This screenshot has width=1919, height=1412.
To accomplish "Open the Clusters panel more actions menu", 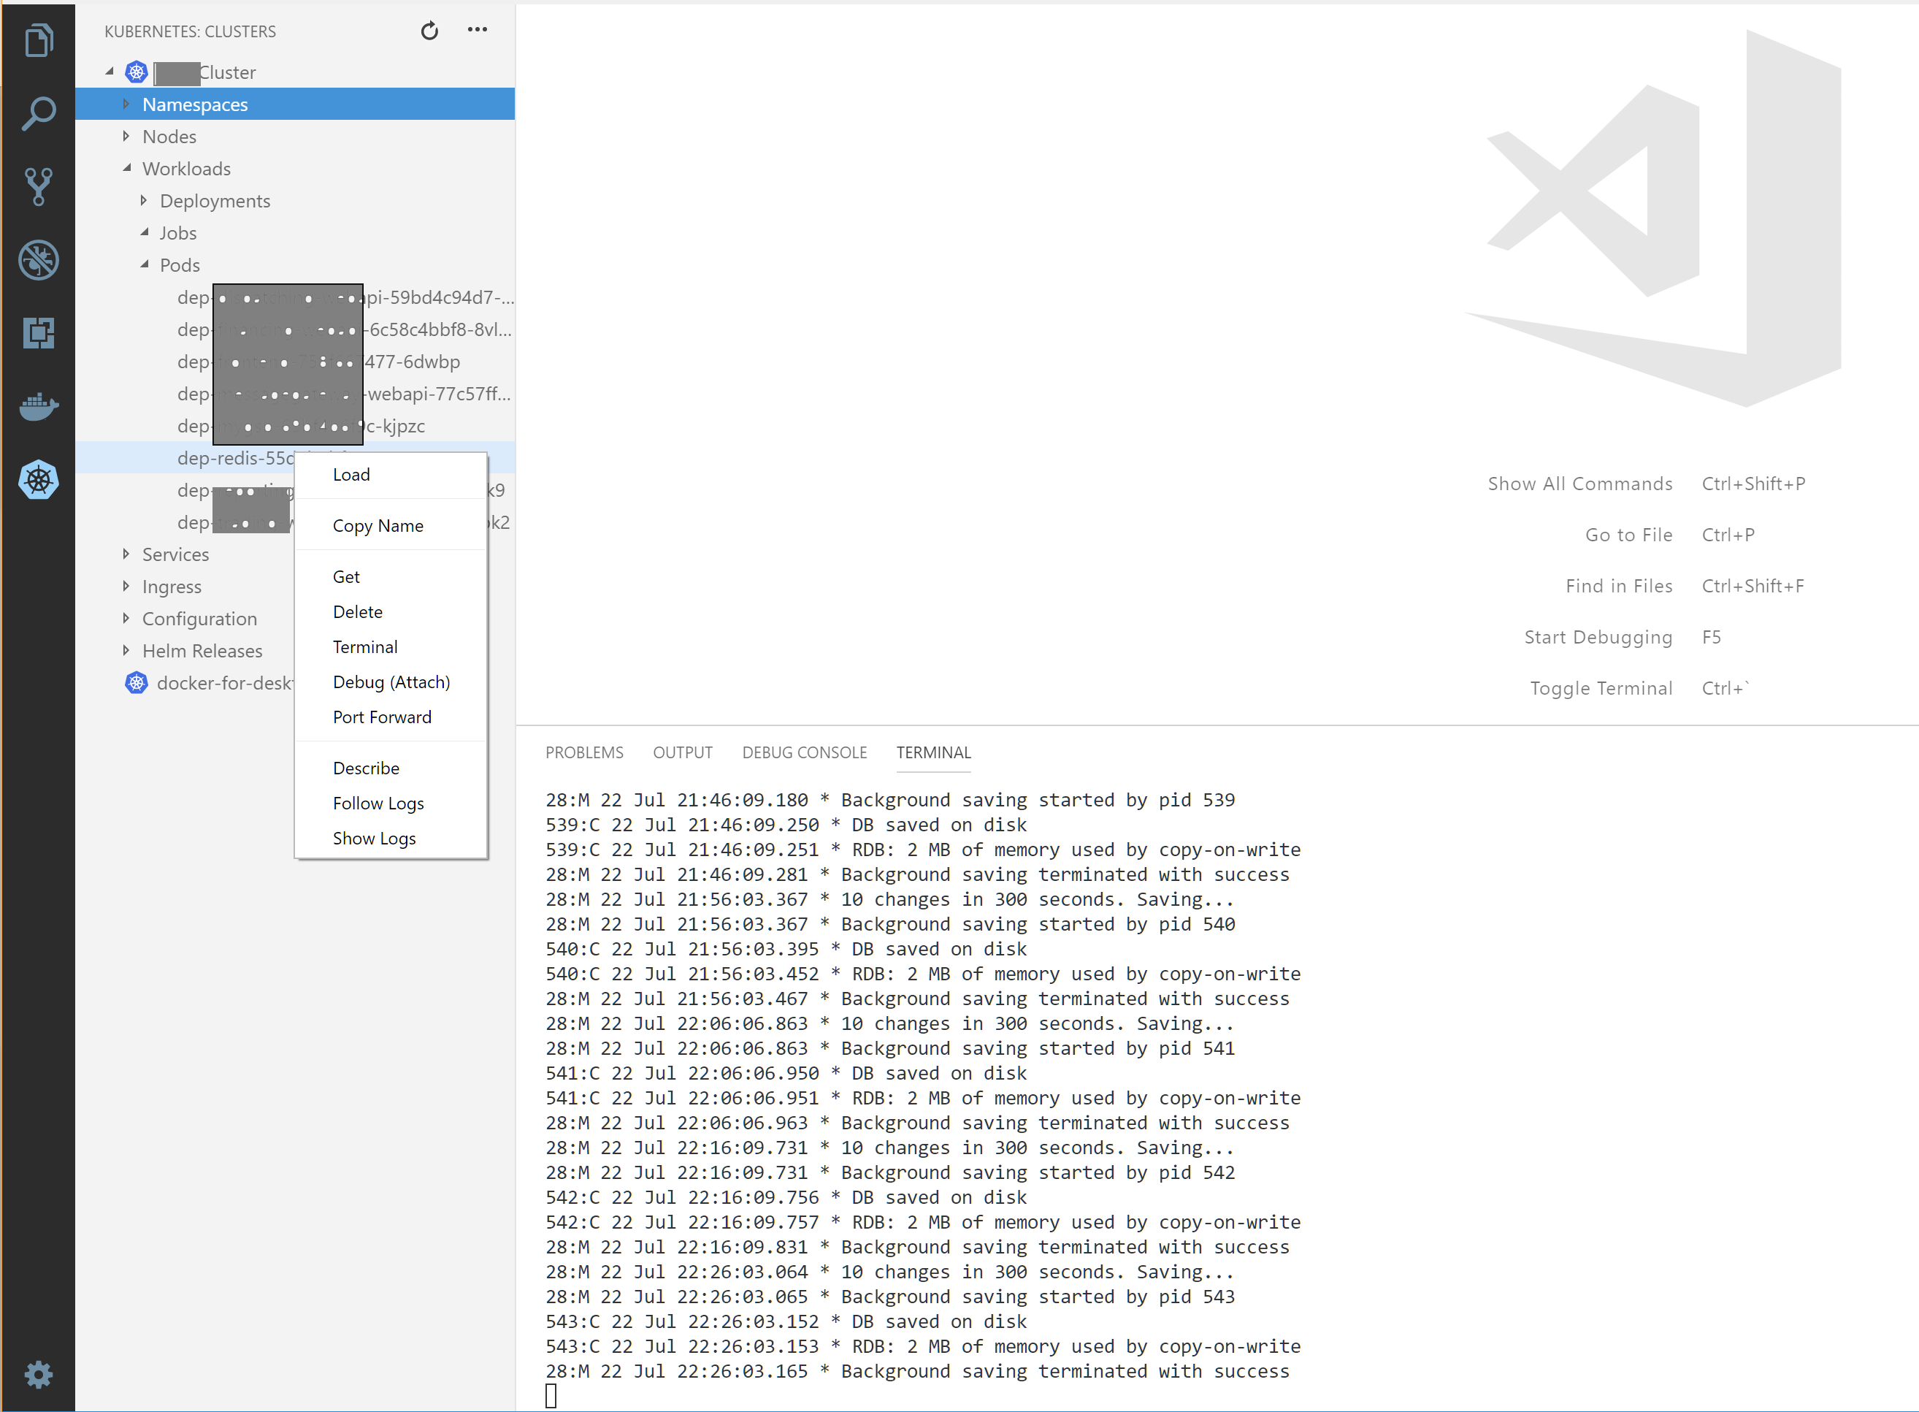I will [x=478, y=31].
